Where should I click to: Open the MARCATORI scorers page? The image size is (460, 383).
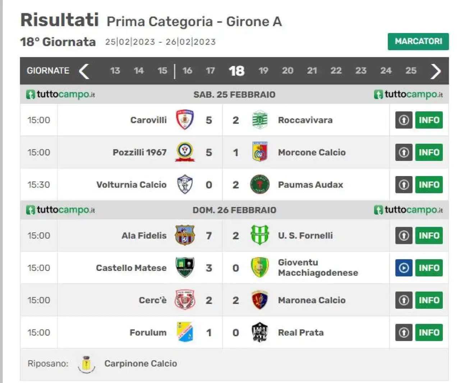(418, 41)
